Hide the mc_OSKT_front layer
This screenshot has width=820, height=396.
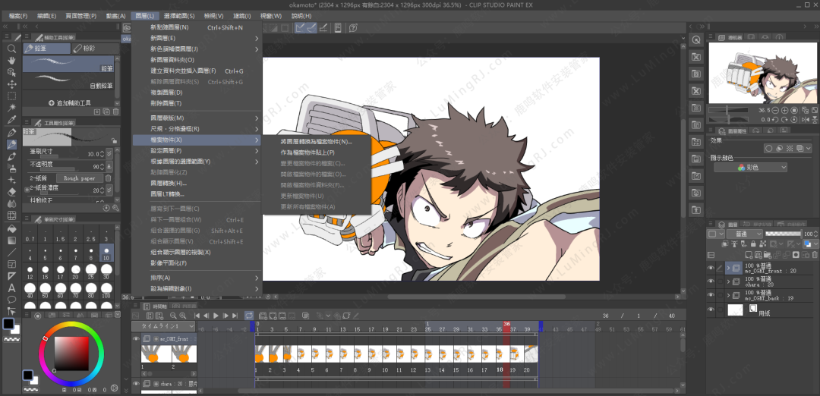coord(711,268)
